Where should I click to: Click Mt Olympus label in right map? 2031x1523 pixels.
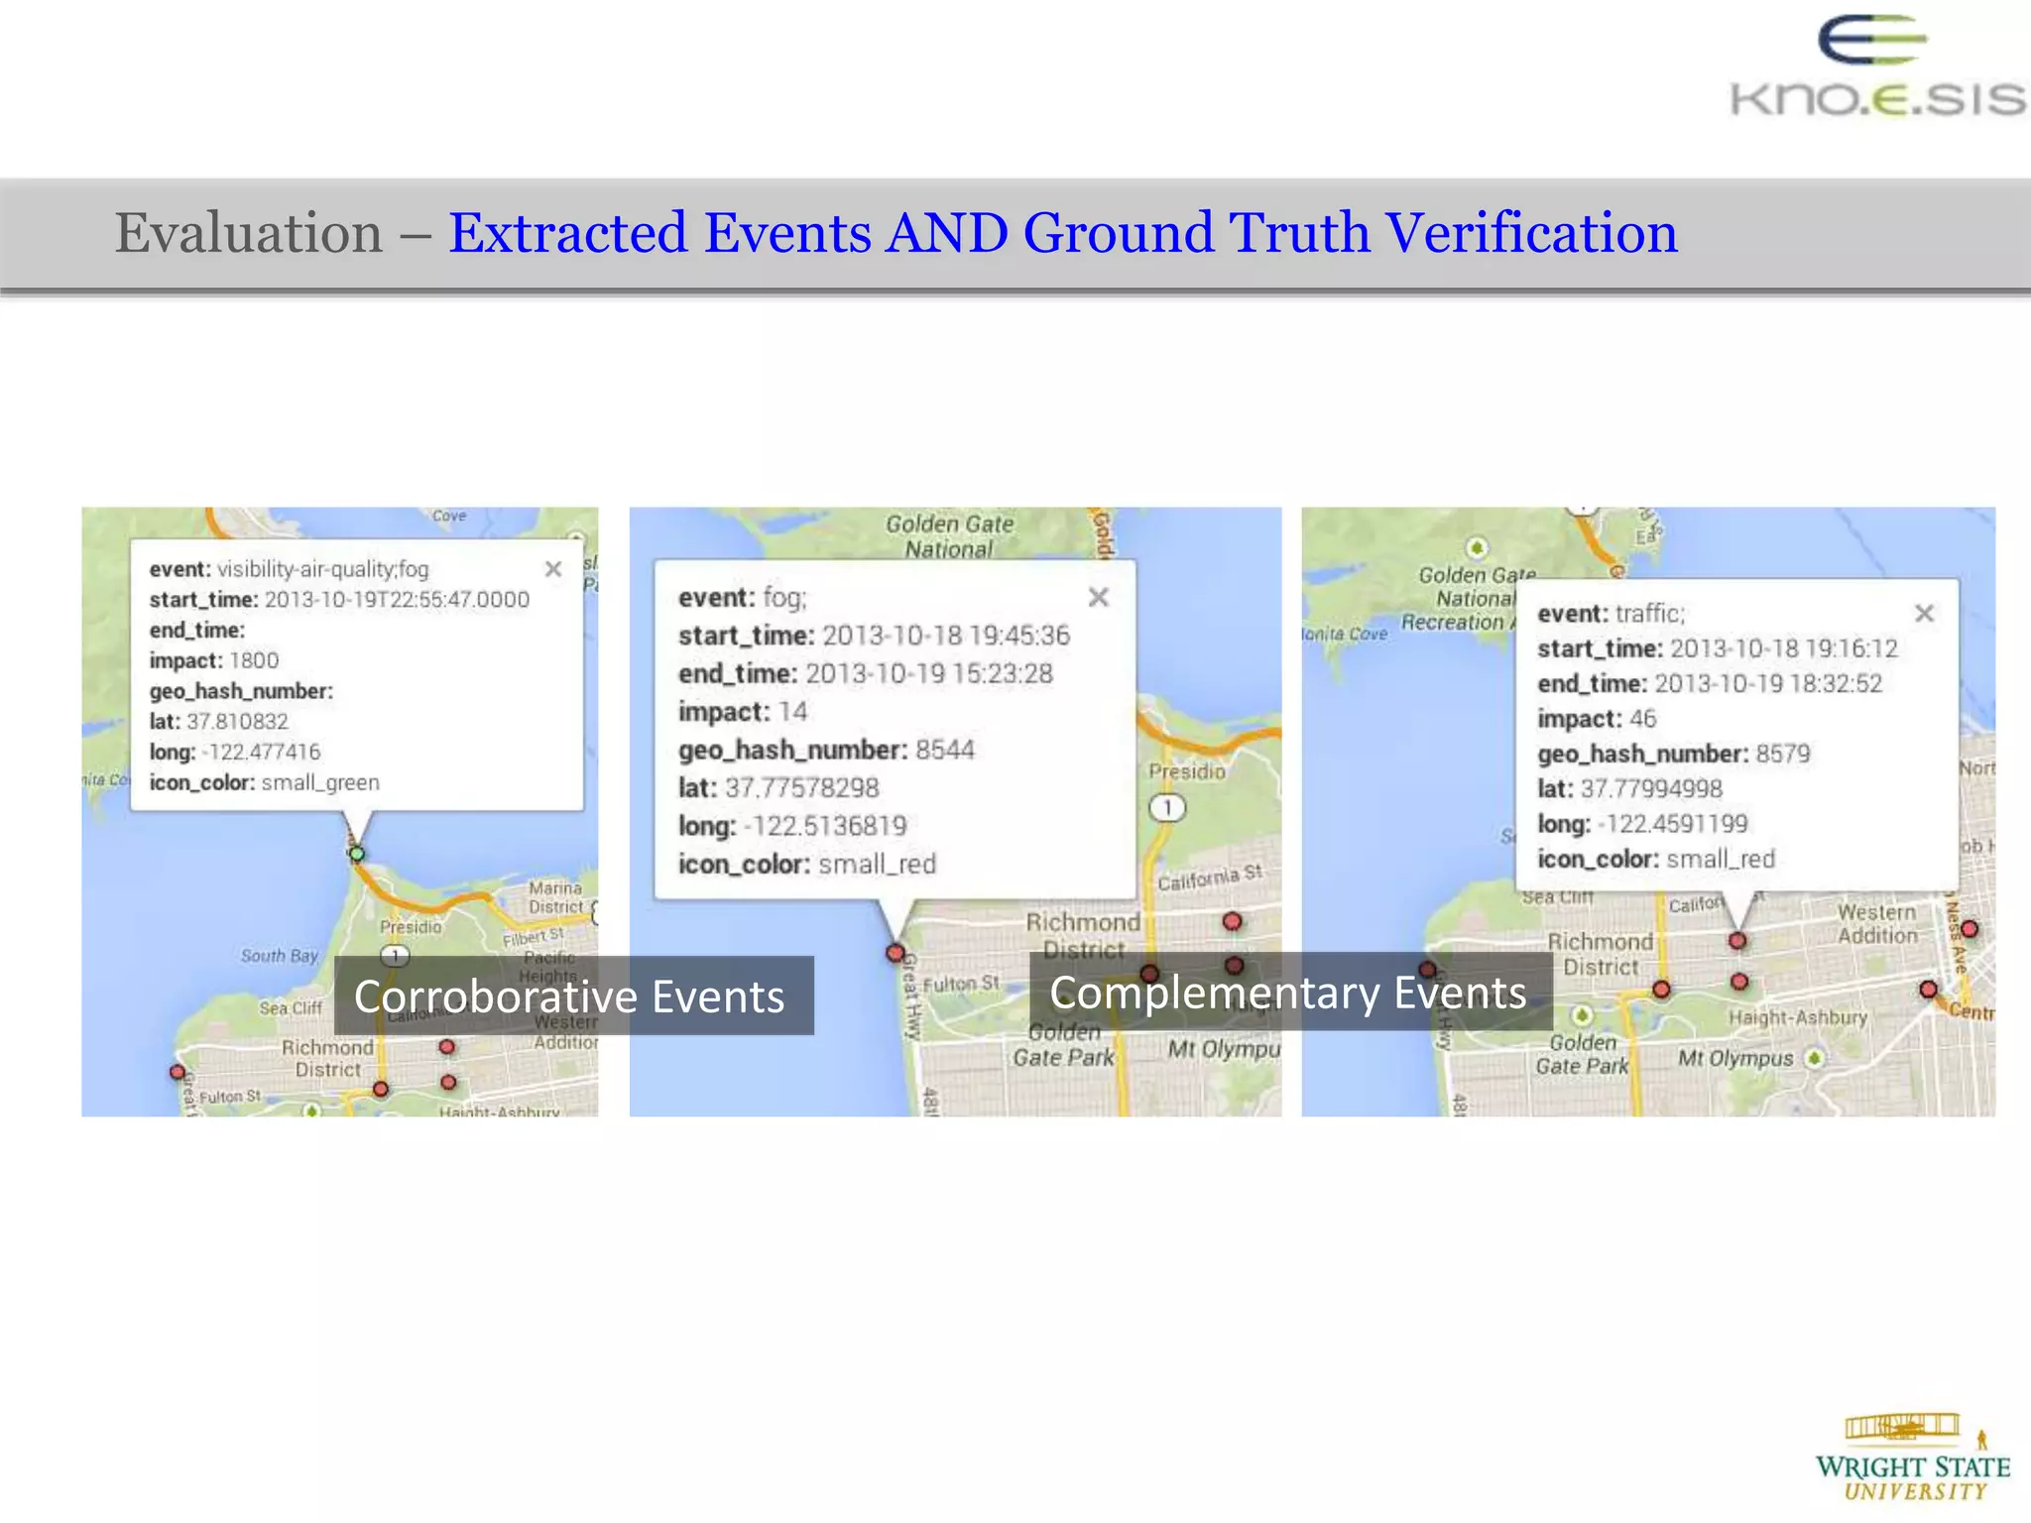pos(1735,1059)
